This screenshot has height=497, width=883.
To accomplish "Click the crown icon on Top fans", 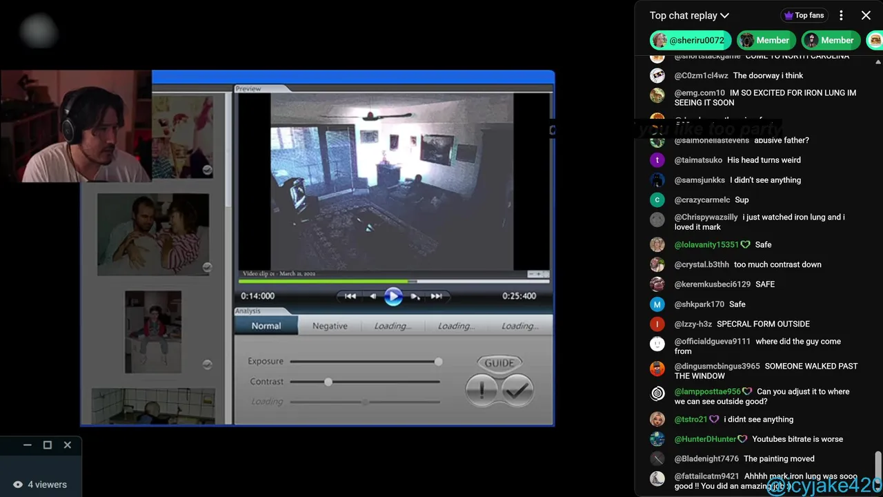I will pyautogui.click(x=788, y=15).
